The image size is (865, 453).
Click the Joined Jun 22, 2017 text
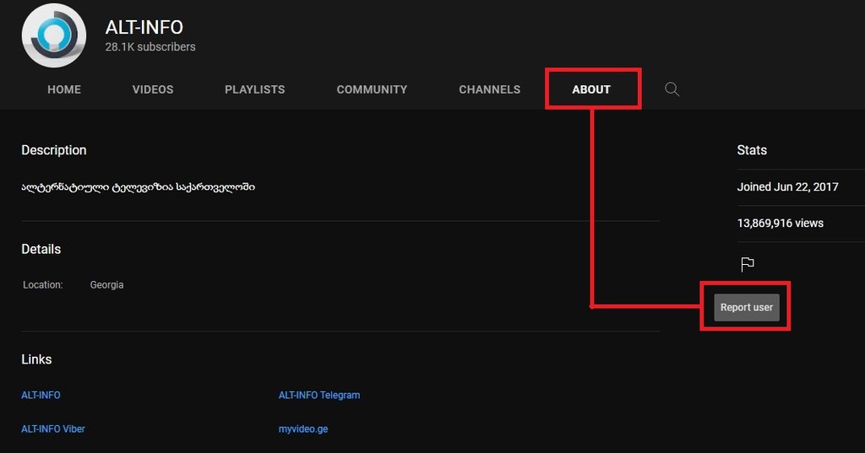tap(788, 186)
